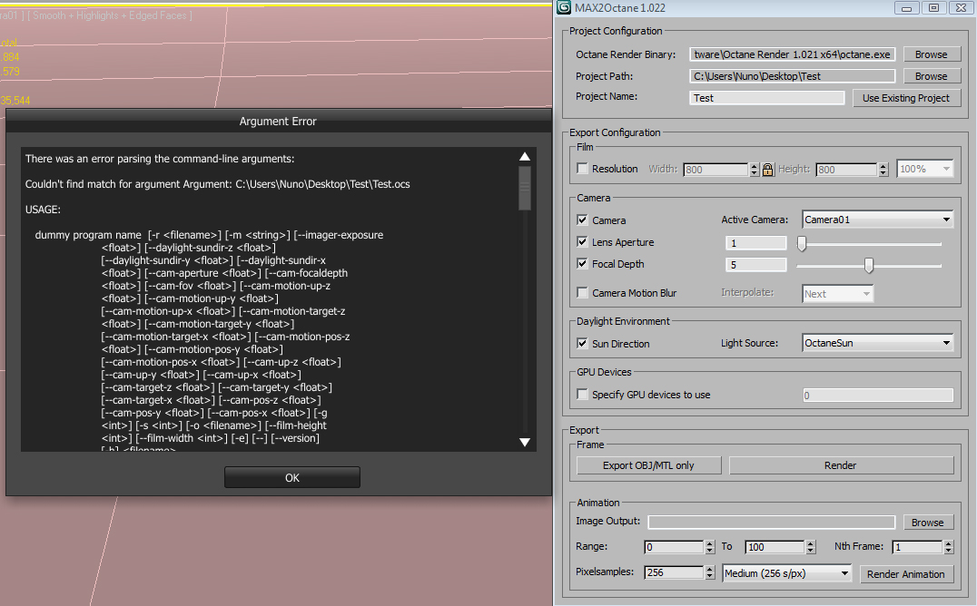Click the Project Path input field
The height and width of the screenshot is (606, 977).
coord(792,76)
